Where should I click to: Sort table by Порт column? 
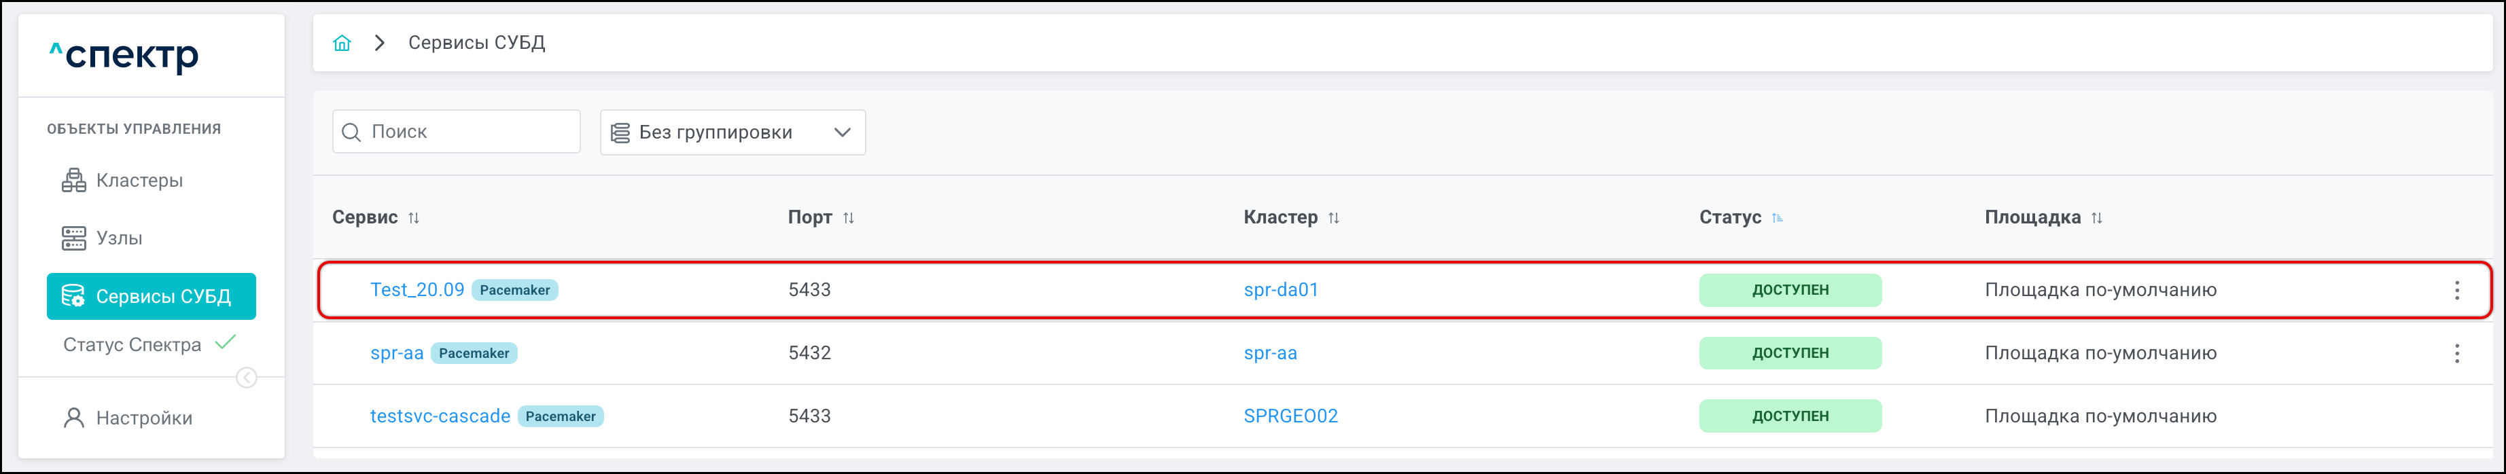848,217
